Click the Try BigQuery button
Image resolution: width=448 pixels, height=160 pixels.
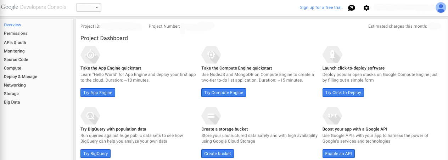click(x=96, y=154)
